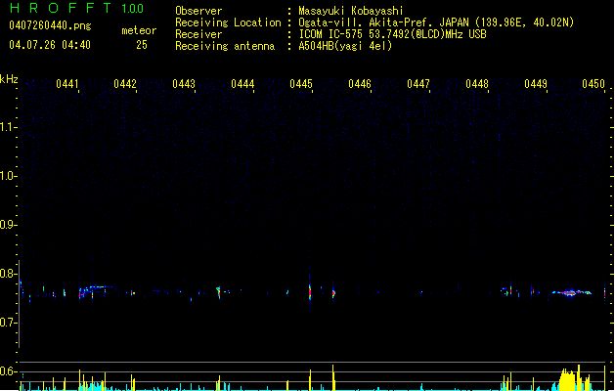
Task: Click the antenna value A504HB(yagi 4el)
Action: coord(345,46)
